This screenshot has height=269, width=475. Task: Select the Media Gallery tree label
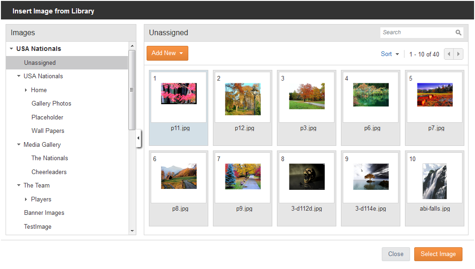click(42, 145)
